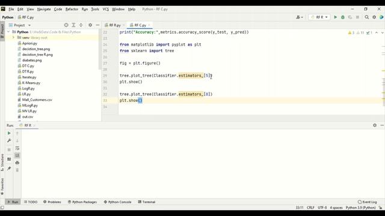Rerun RF R with green play in Run panel
Viewport: 385px width, 216px height.
click(x=9, y=133)
